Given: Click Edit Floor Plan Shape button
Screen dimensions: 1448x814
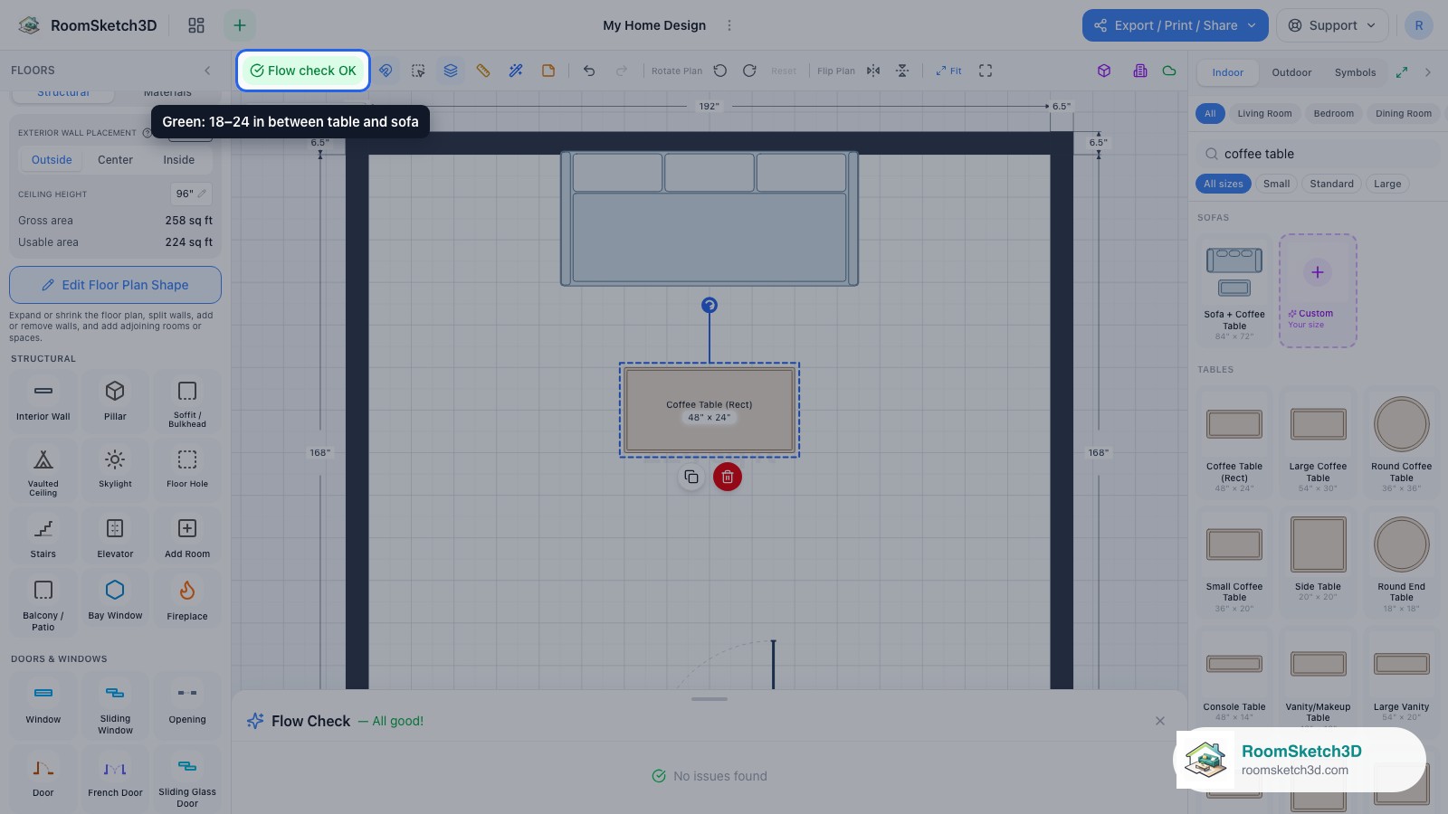Looking at the screenshot, I should [x=115, y=285].
